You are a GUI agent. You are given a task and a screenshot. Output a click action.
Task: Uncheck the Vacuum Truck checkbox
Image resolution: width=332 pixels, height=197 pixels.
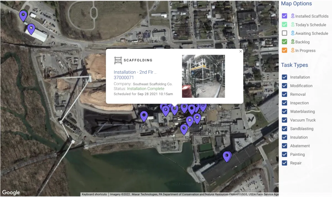pyautogui.click(x=284, y=120)
